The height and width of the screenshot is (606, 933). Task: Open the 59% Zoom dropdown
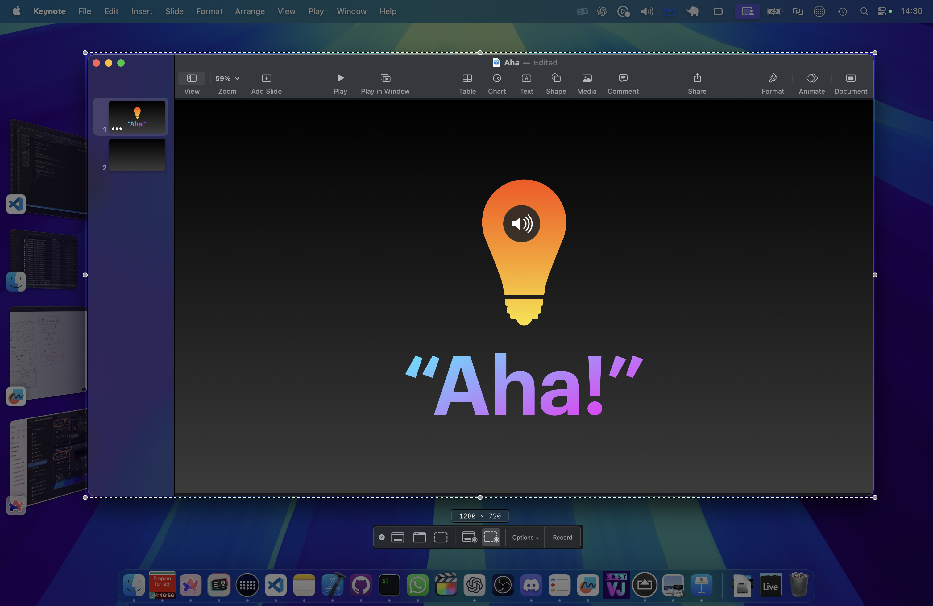(227, 78)
